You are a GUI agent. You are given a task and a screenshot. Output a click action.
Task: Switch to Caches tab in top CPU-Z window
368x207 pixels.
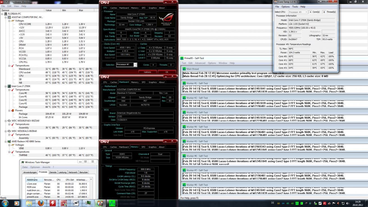pyautogui.click(x=113, y=8)
